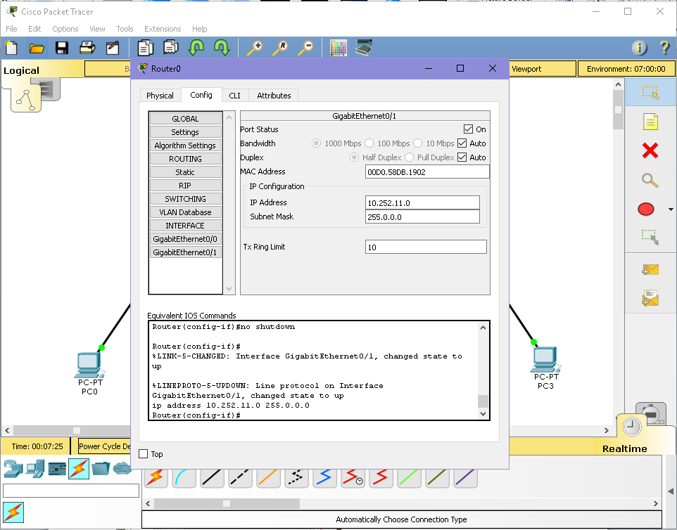
Task: Open the Algorithm Settings config section
Action: click(185, 146)
